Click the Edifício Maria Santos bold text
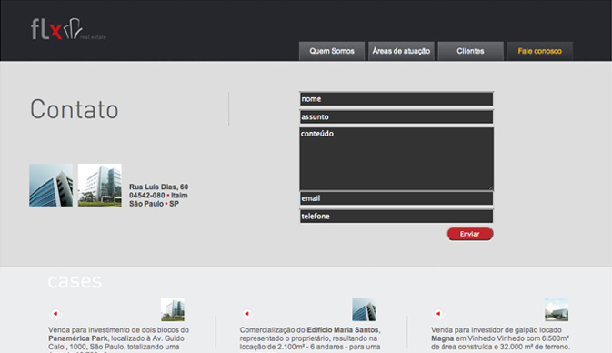The image size is (612, 353). point(343,330)
